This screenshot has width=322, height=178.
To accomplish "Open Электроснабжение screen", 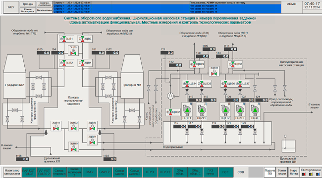I will click(45, 4).
